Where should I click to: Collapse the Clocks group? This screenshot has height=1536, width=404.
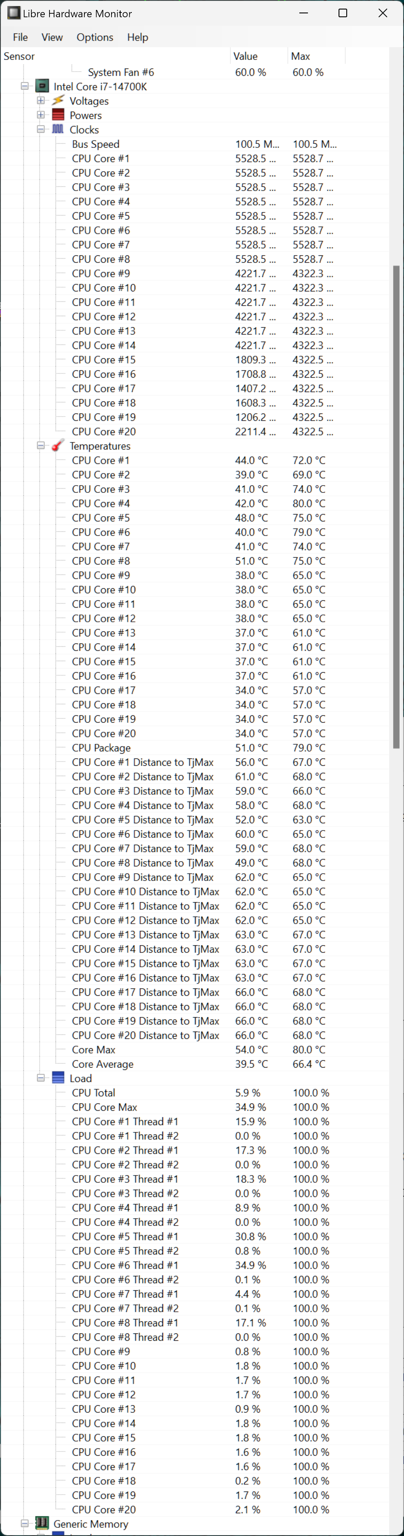(40, 129)
